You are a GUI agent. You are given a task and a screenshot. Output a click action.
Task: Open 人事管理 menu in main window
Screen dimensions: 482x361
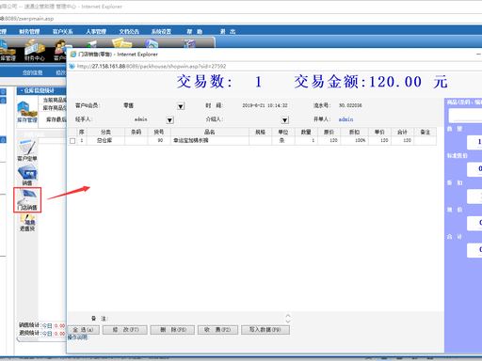click(96, 31)
